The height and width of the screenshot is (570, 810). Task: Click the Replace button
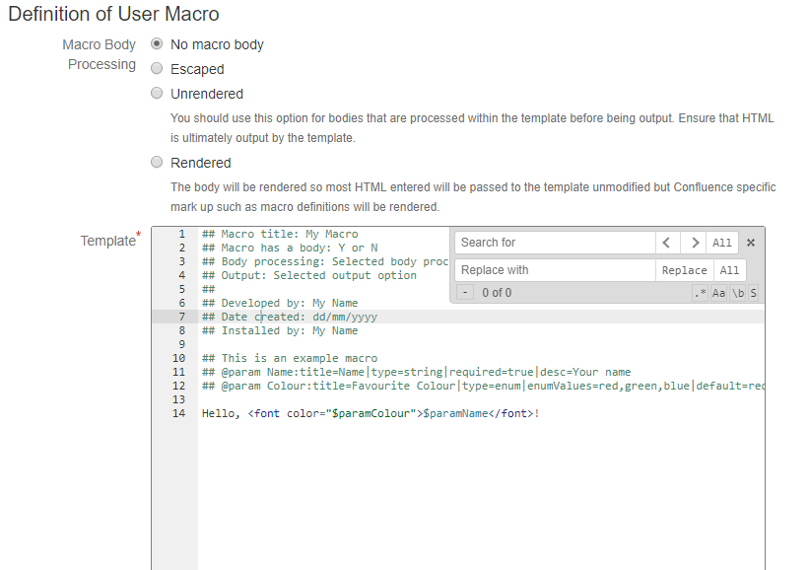685,270
